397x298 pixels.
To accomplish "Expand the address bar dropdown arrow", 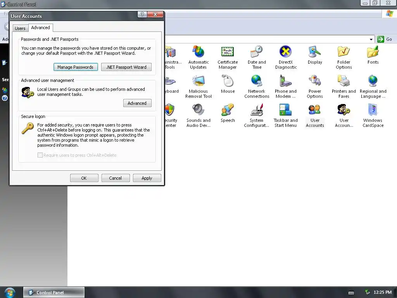I will click(371, 39).
